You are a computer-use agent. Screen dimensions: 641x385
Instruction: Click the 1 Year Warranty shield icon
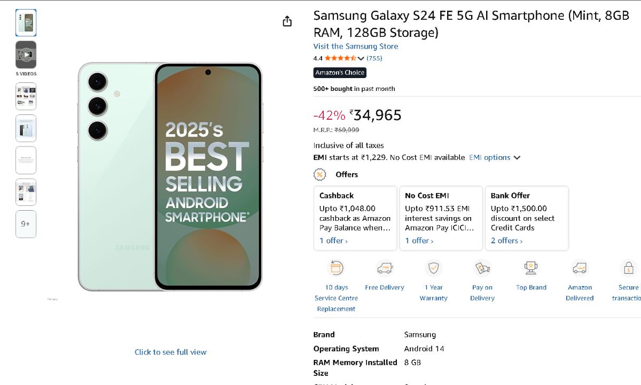click(433, 268)
